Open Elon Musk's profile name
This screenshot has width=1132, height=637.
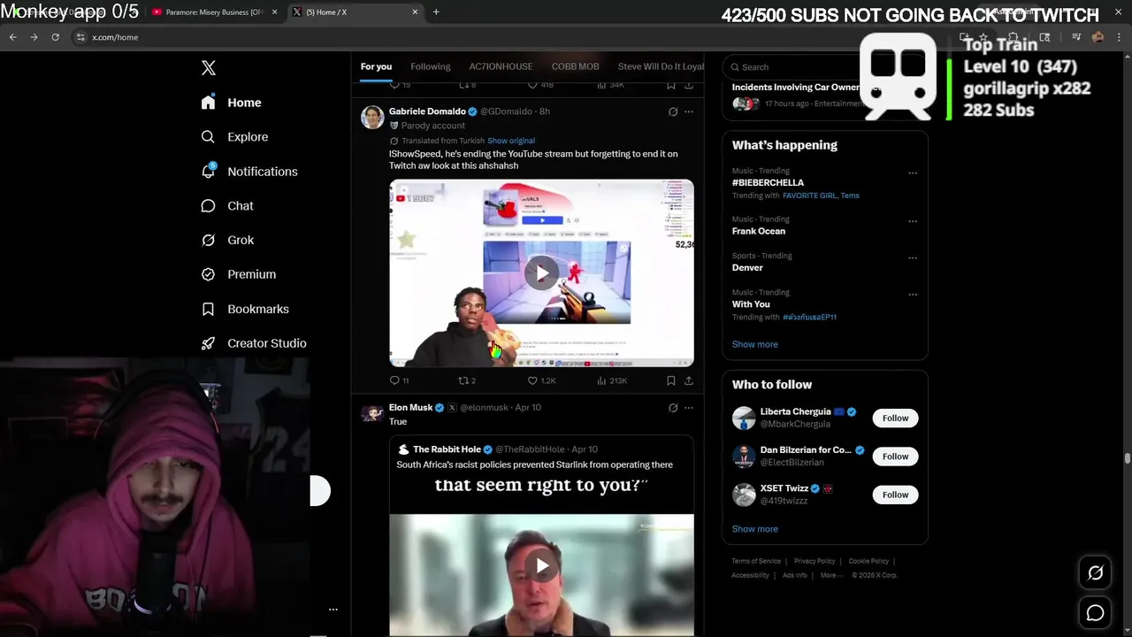(x=410, y=408)
